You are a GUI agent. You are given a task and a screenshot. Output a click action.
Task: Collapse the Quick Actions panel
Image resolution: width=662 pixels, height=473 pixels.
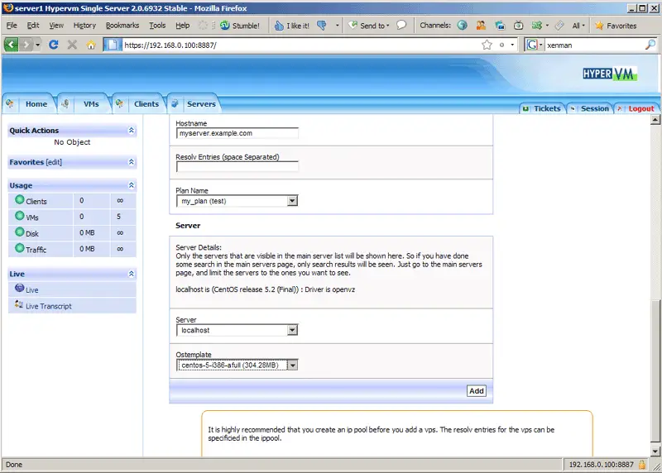[132, 131]
